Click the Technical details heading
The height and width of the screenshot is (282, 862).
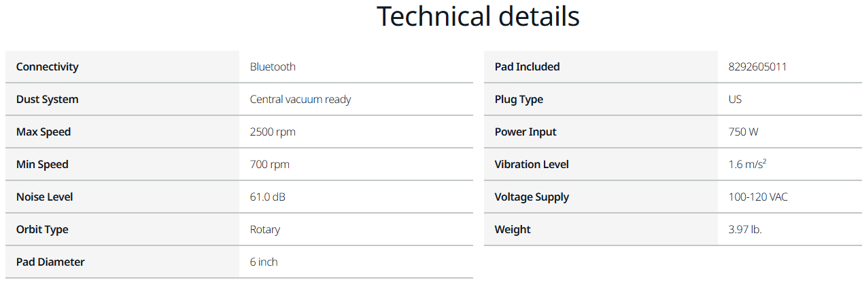click(x=478, y=16)
